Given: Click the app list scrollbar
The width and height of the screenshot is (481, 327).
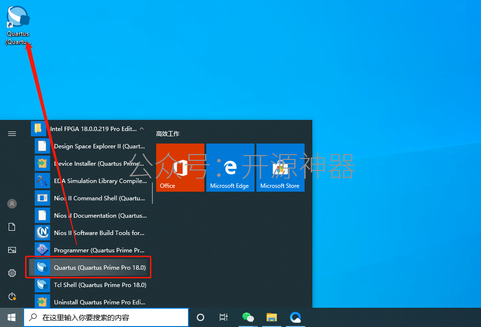Looking at the screenshot, I should pyautogui.click(x=152, y=193).
